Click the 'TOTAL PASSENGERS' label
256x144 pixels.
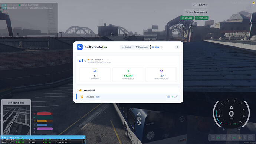point(161,79)
